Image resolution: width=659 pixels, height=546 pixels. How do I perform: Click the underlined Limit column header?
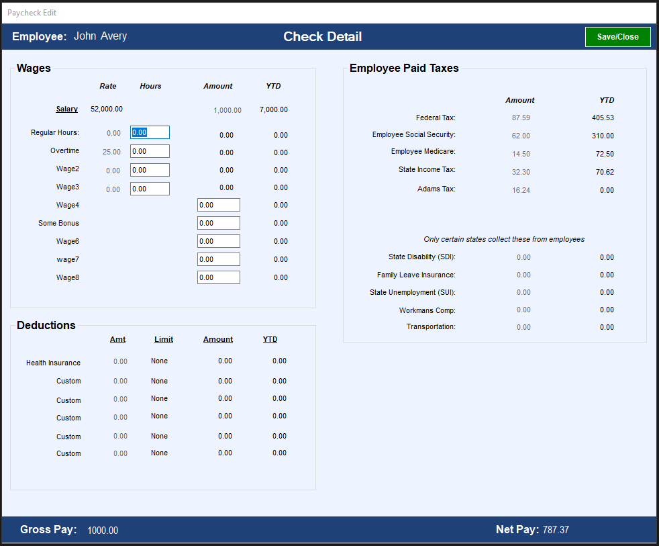coord(163,339)
